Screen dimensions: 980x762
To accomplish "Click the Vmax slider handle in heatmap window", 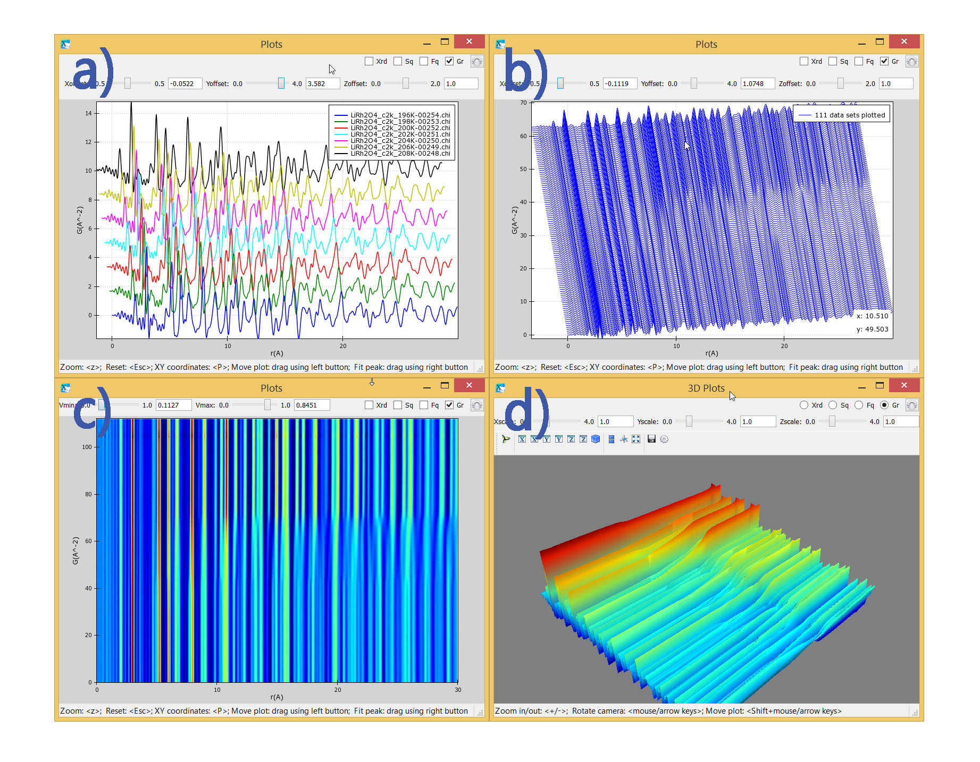I will point(267,405).
